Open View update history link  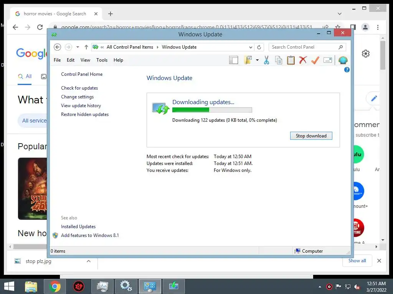81,106
